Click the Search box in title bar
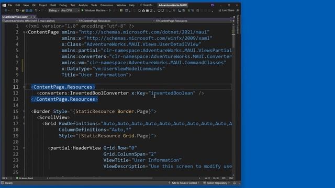 (x=147, y=5)
